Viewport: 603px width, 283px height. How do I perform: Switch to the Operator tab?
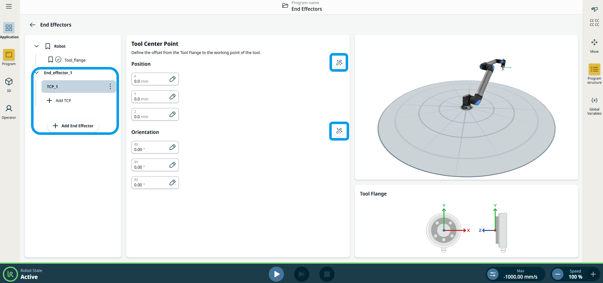click(x=9, y=111)
